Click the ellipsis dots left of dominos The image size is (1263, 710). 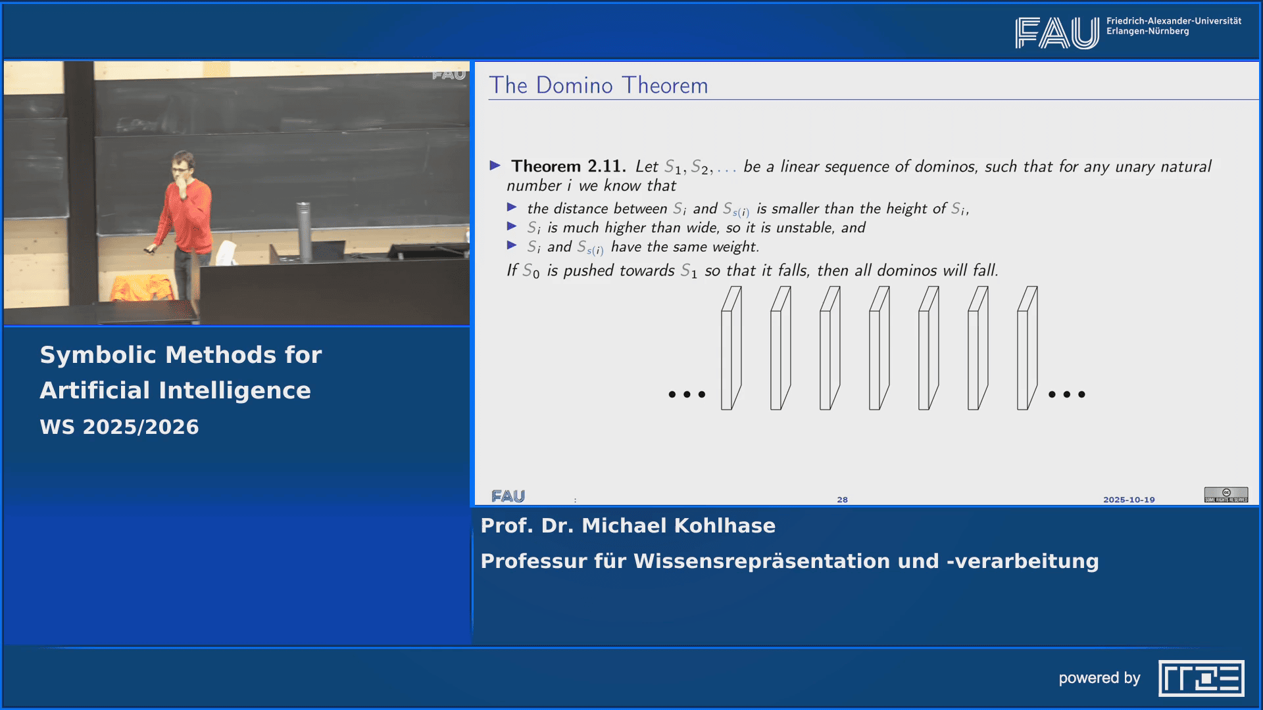(x=687, y=394)
